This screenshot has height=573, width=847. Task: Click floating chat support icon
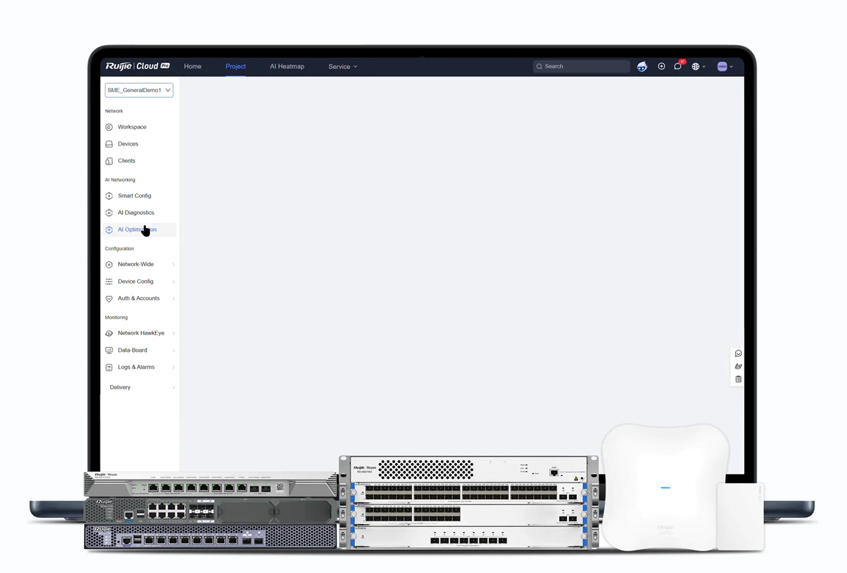point(738,354)
